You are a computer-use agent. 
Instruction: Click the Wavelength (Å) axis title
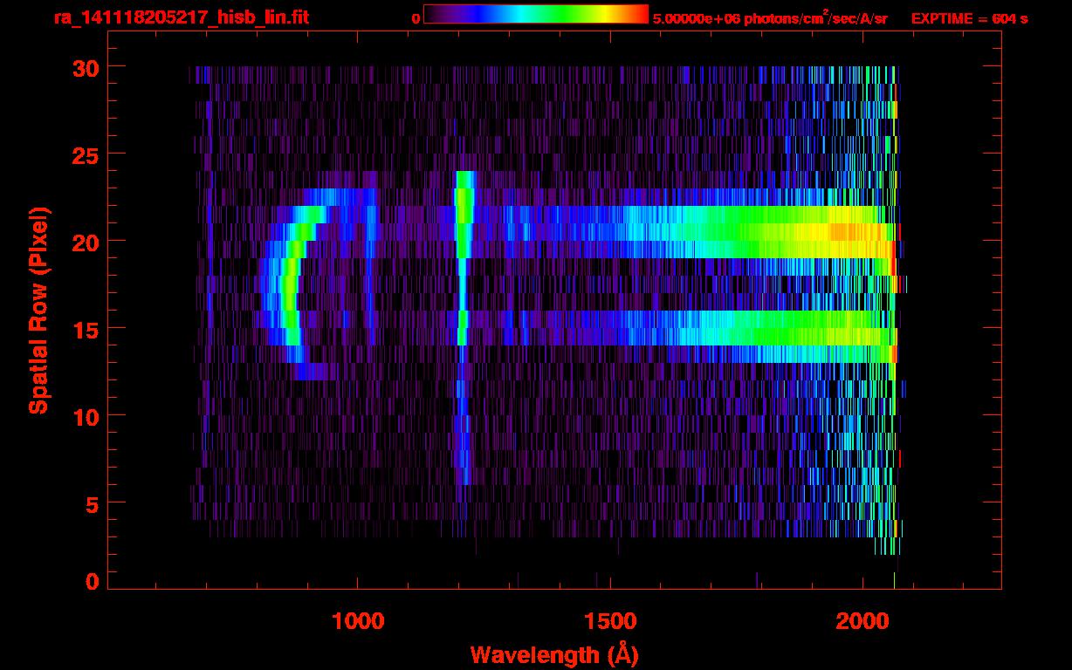pyautogui.click(x=556, y=653)
